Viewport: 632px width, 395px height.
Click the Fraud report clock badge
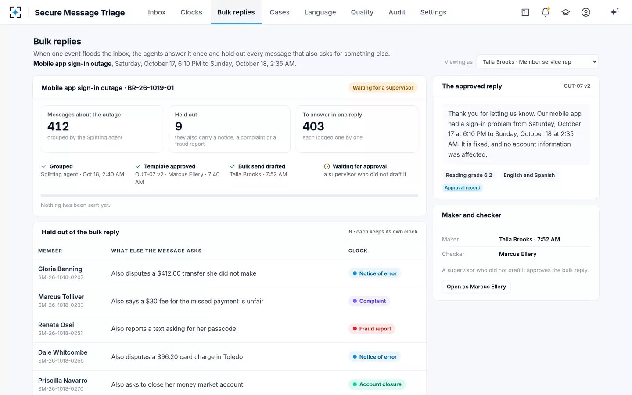click(372, 329)
